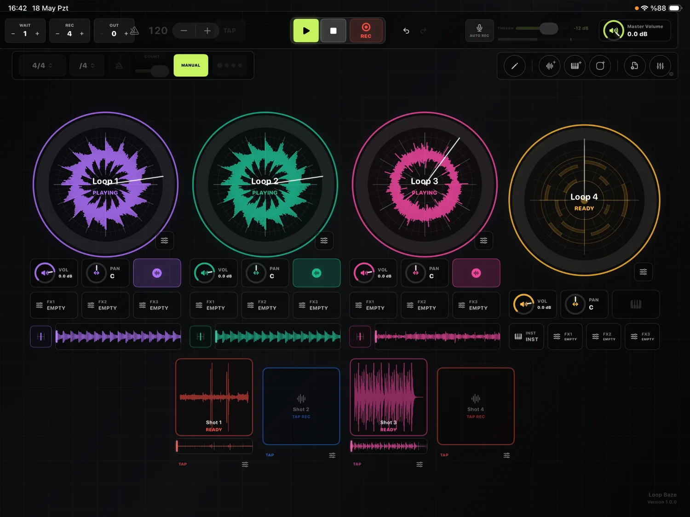Decrease the REC bar count
Screen dimensions: 690x517
[x=57, y=34]
